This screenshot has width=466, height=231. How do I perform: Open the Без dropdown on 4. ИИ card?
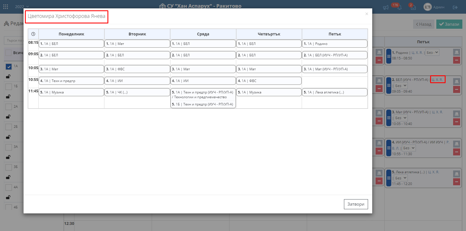[409, 148]
